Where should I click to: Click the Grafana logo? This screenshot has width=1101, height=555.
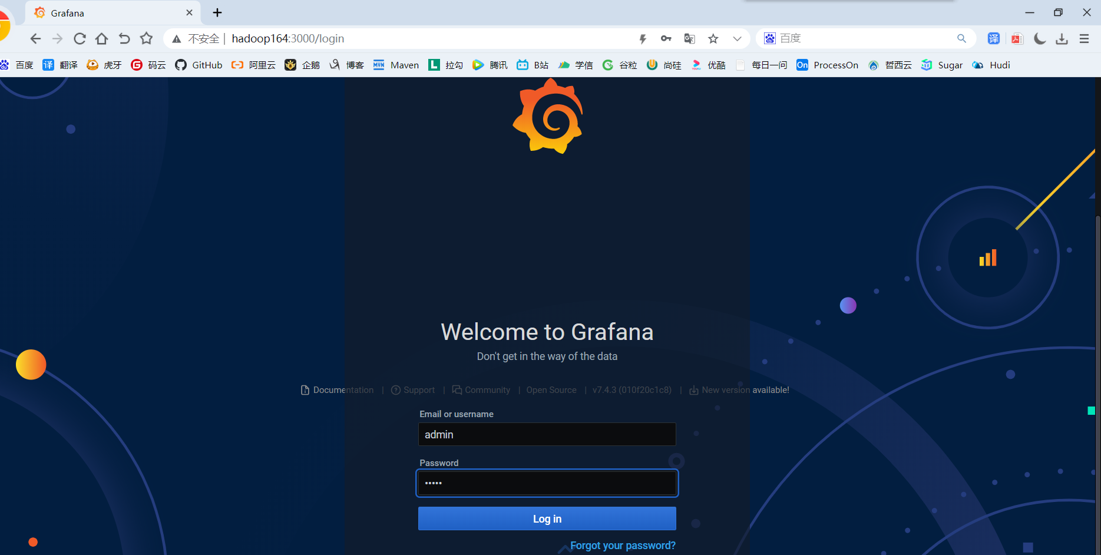[x=548, y=116]
